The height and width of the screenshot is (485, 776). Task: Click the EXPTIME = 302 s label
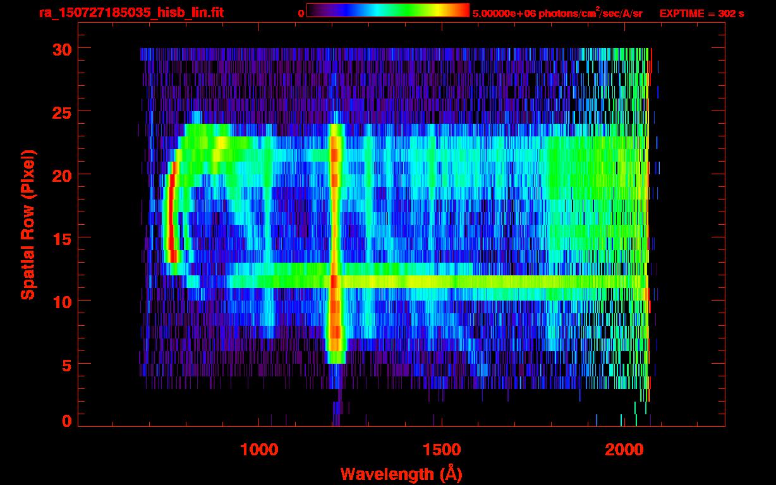pos(701,13)
